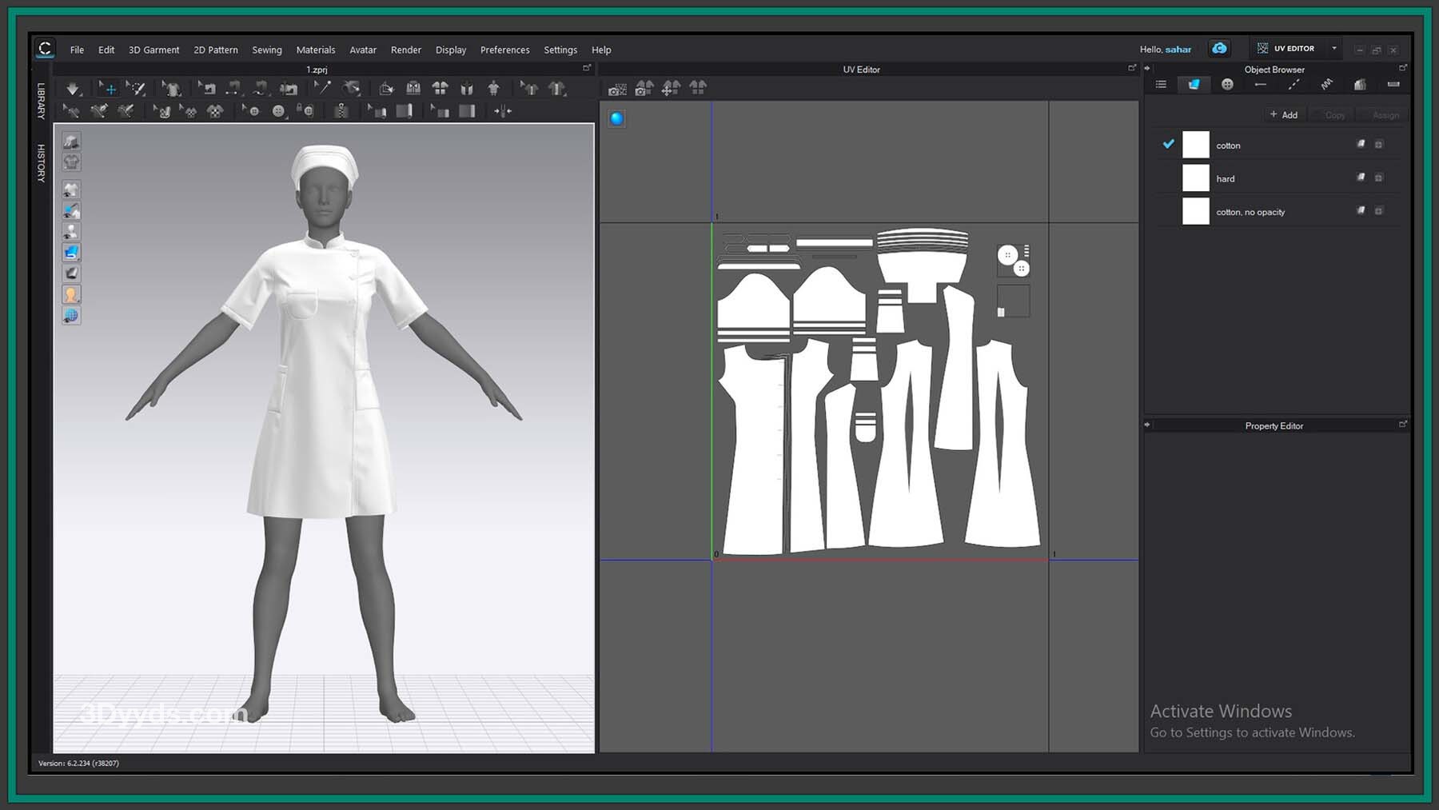Open the LIBRARY side tab
This screenshot has width=1439, height=810.
(41, 102)
